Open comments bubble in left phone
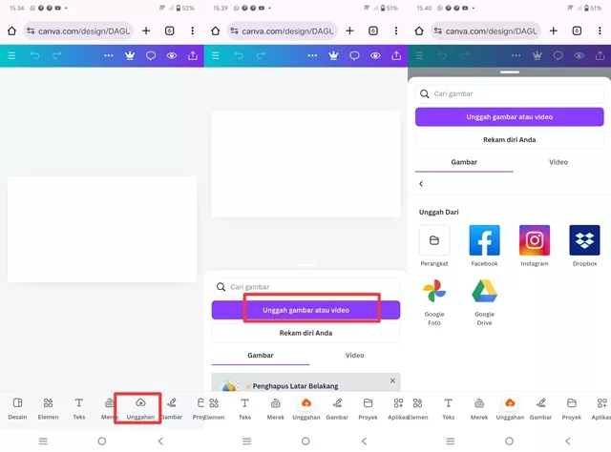This screenshot has height=452, width=611. click(151, 55)
